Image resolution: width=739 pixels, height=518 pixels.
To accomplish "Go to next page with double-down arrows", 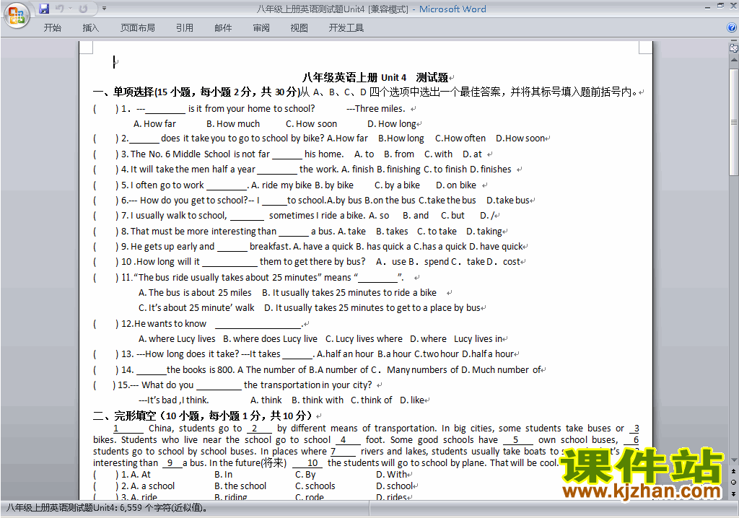I will pyautogui.click(x=734, y=493).
